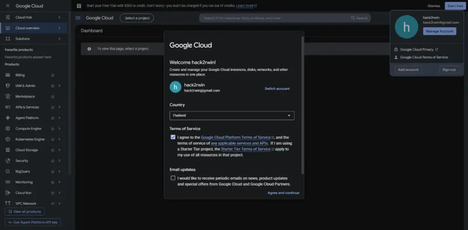Viewport: 468px width, 230px height.
Task: Expand the Cloud overview submenu chevron
Action: click(59, 28)
